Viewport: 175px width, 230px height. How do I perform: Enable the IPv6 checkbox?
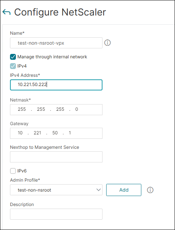coord(13,171)
